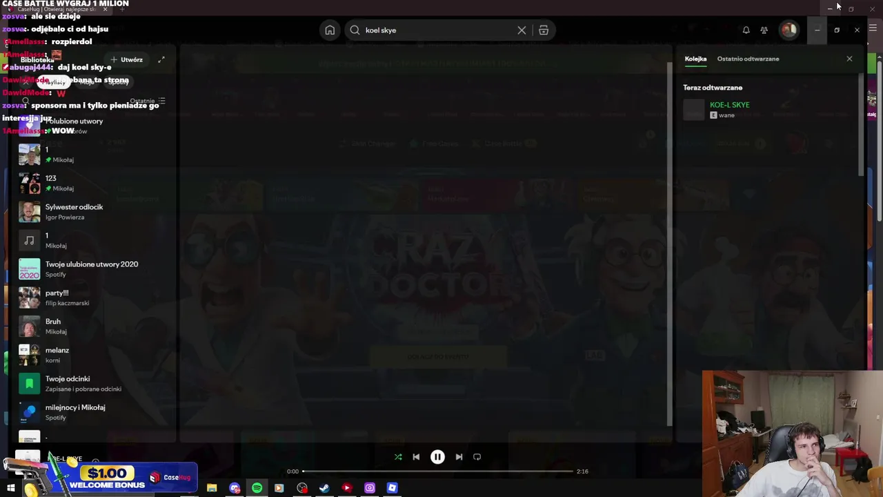Collapse the Biblioteka sidebar
883x497 pixels.
(x=37, y=60)
